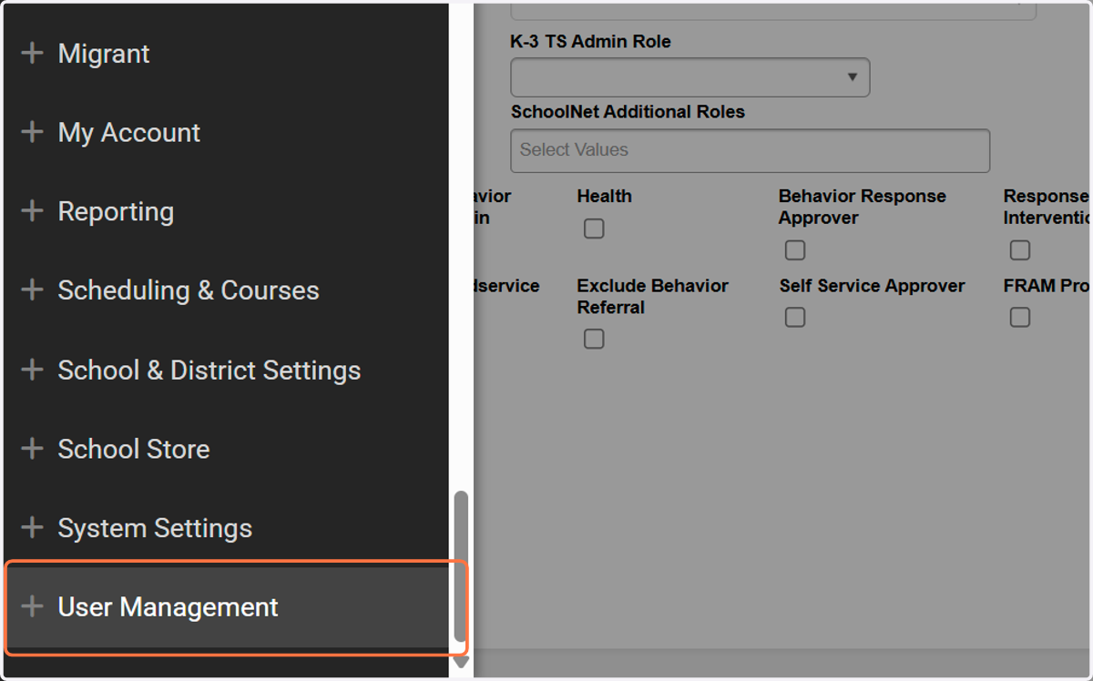Click the Self Service Approver label
The image size is (1093, 681).
pos(872,286)
